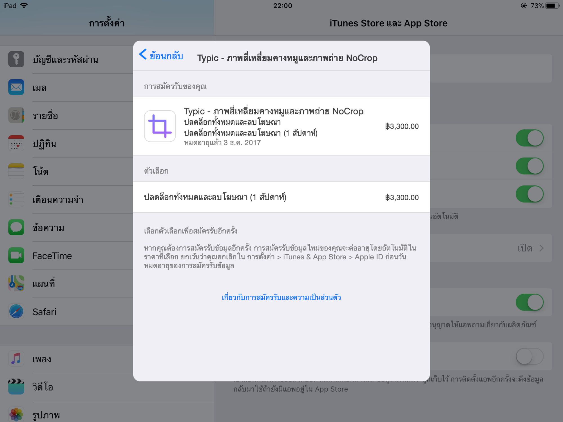Expand the เปิด row chevron

pyautogui.click(x=541, y=248)
